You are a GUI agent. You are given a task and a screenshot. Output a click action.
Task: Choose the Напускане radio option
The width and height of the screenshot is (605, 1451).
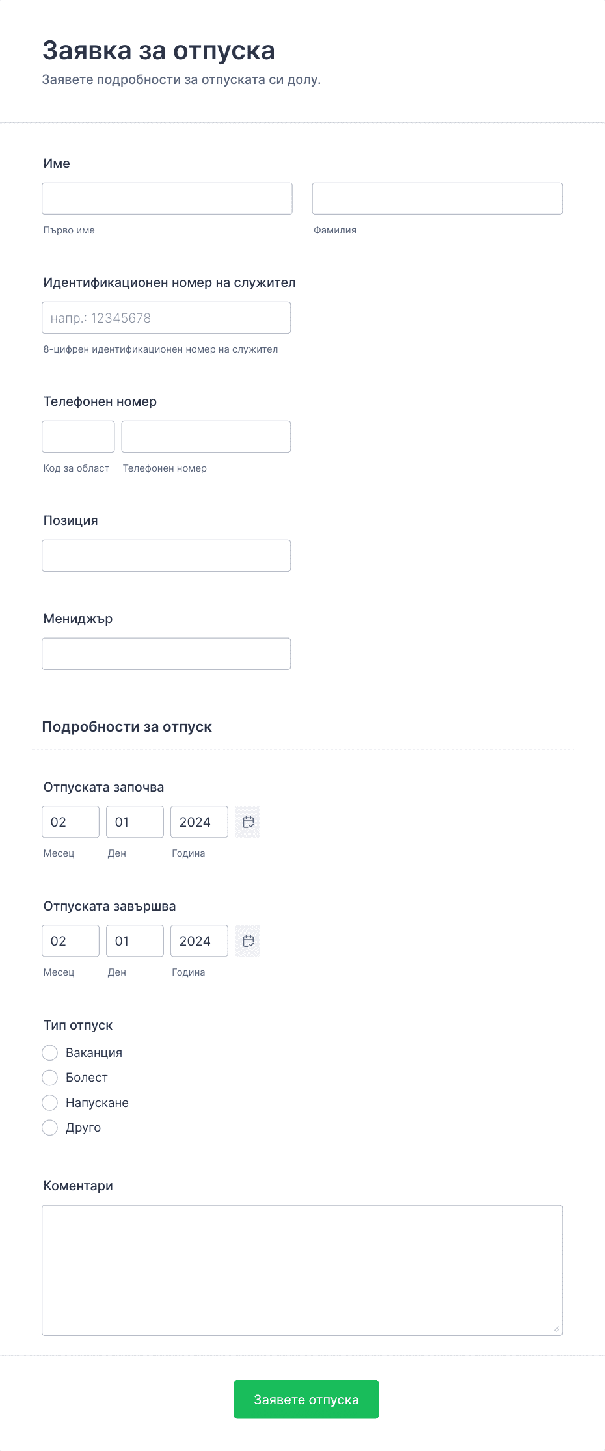click(50, 1103)
